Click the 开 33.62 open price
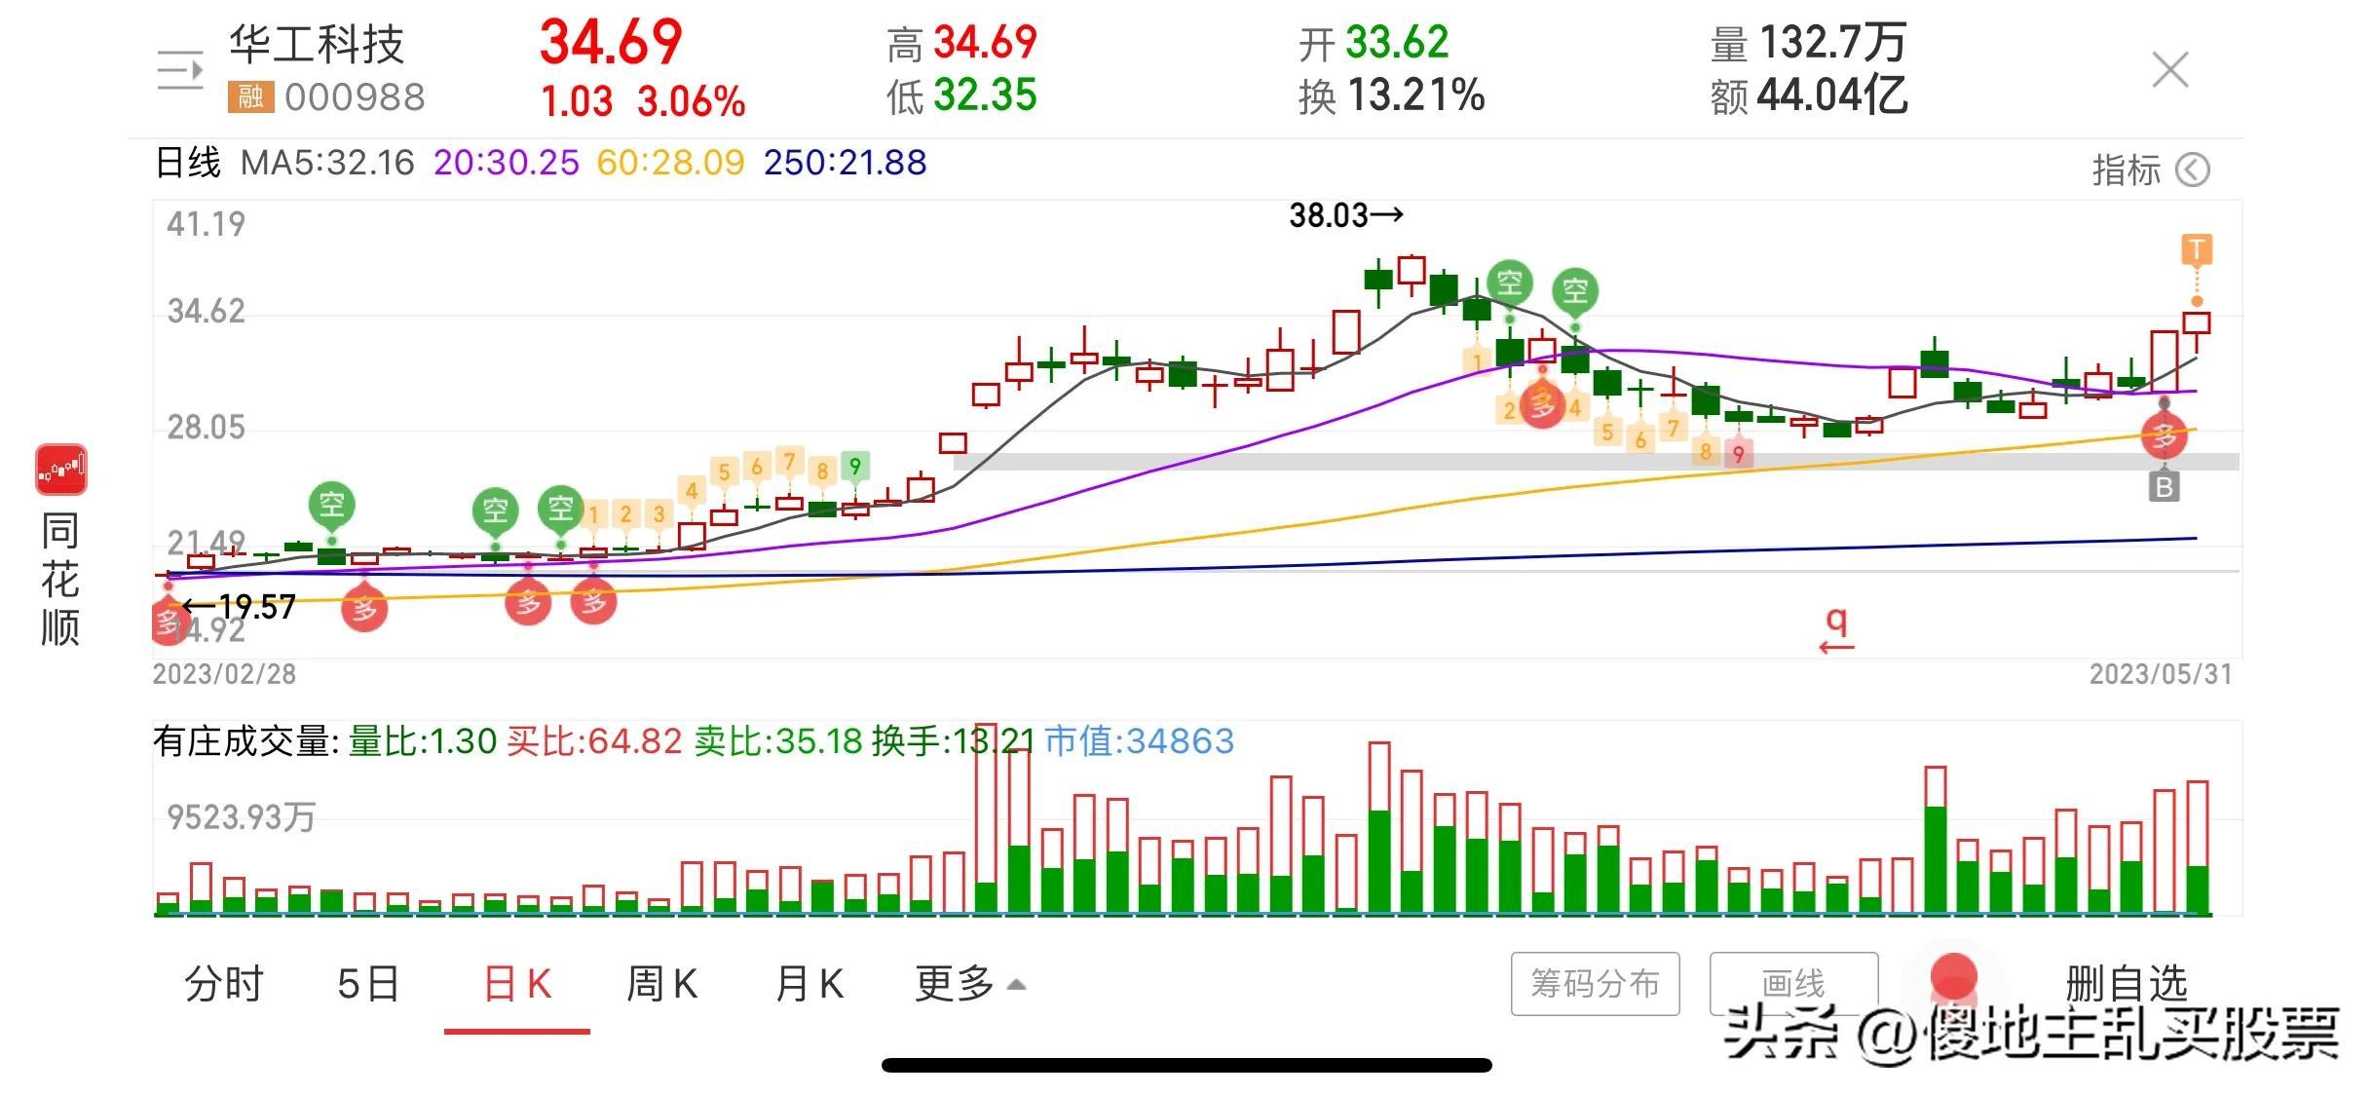The height and width of the screenshot is (1096, 2373). [x=1374, y=43]
